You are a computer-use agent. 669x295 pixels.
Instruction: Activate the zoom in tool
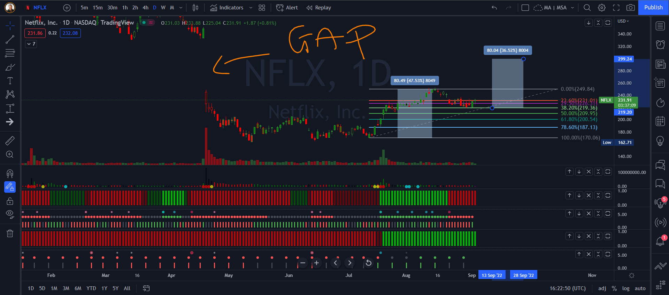(10, 154)
